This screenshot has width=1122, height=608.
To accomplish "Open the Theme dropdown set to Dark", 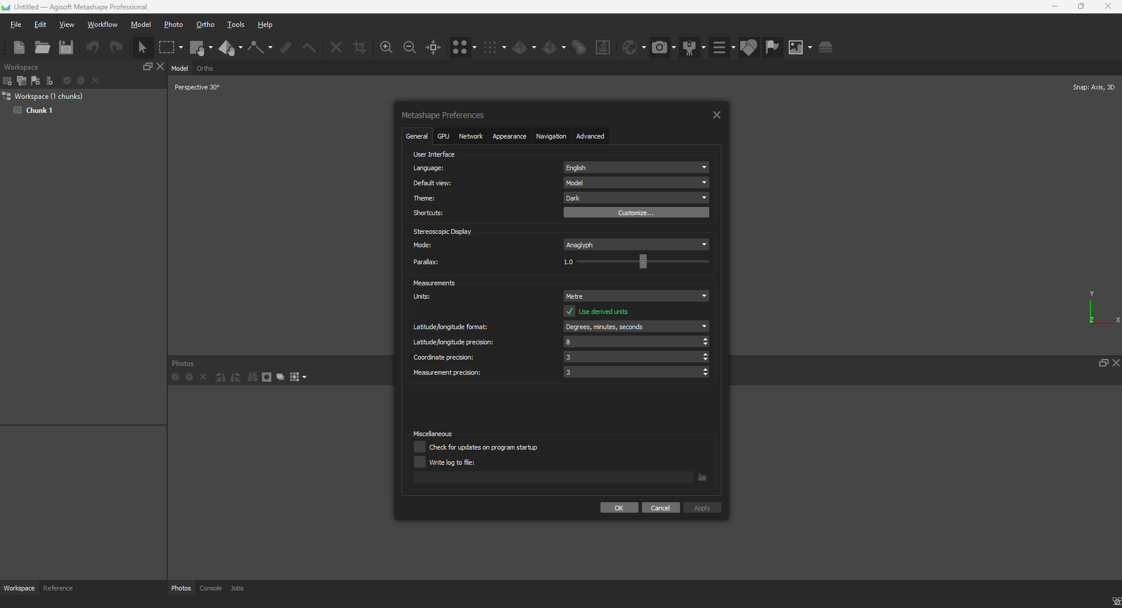I will (x=636, y=198).
